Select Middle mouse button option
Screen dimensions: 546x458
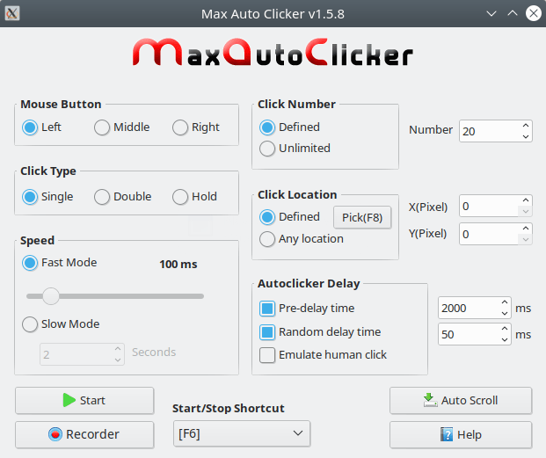[x=122, y=127]
